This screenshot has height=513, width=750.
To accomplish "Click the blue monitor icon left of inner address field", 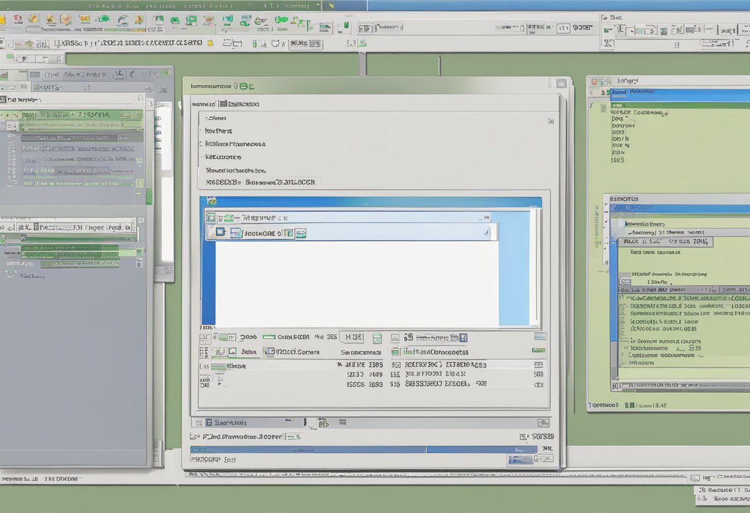I will coord(236,233).
